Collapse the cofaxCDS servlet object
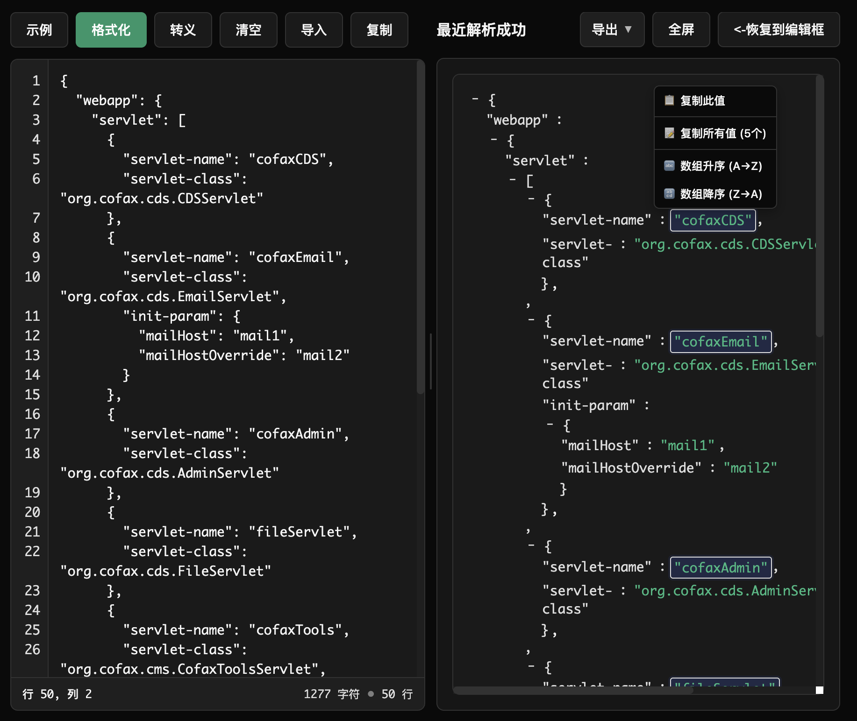 pos(531,199)
